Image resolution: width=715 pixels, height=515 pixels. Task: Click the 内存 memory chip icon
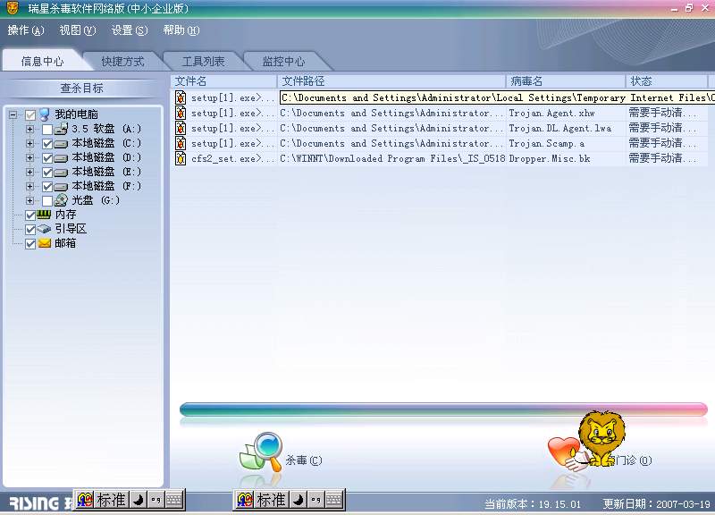pyautogui.click(x=44, y=215)
